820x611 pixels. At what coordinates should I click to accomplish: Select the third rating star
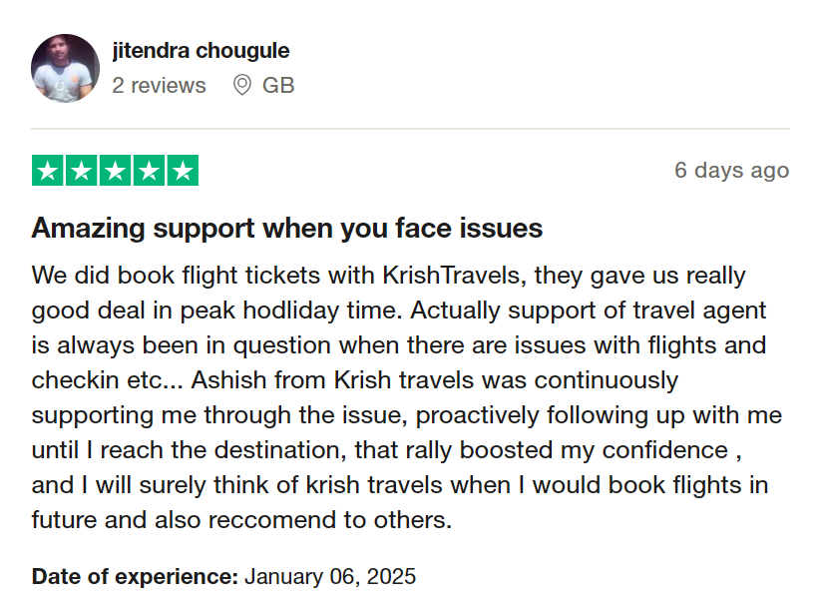coord(116,171)
